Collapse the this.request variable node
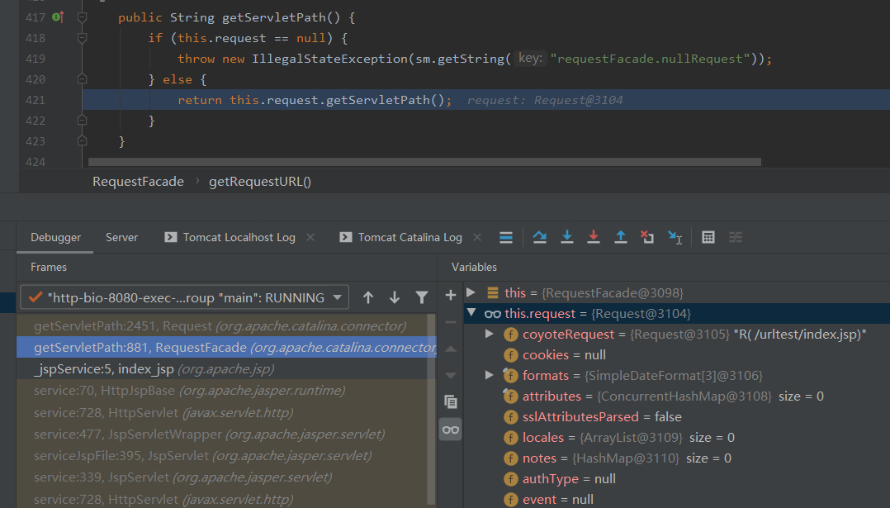 [471, 313]
